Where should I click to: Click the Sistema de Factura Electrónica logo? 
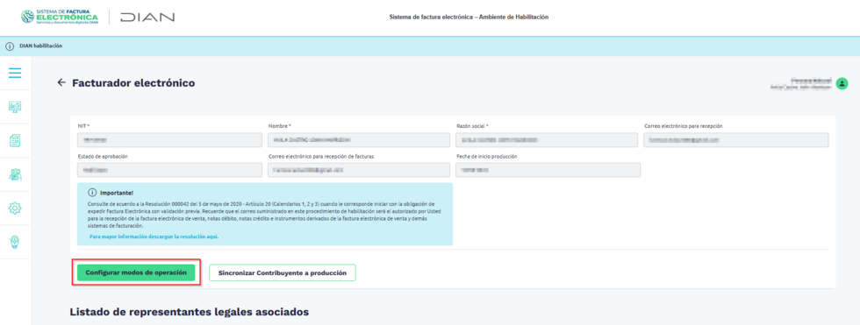coord(60,17)
